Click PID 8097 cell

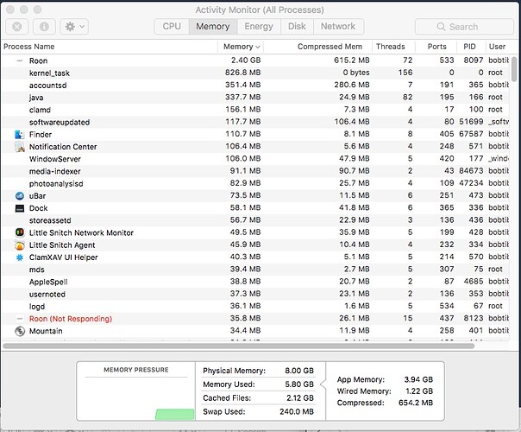pyautogui.click(x=474, y=60)
